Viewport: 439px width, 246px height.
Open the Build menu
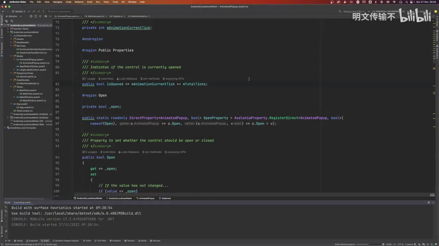[90, 2]
